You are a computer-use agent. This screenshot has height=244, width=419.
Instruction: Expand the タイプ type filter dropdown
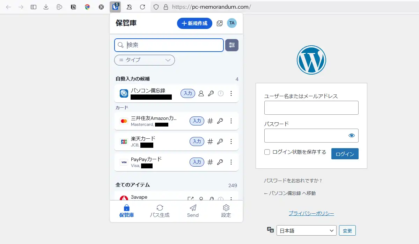point(145,60)
